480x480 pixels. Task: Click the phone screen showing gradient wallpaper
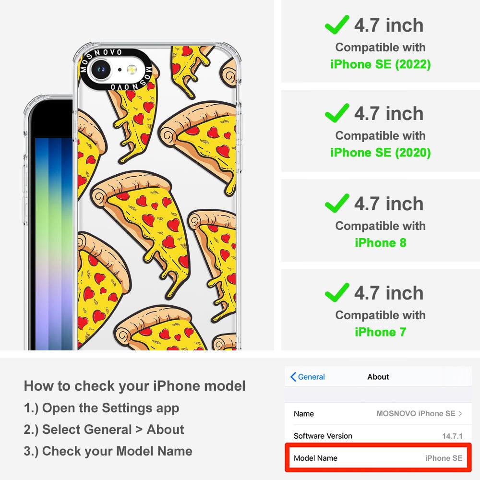(x=54, y=243)
